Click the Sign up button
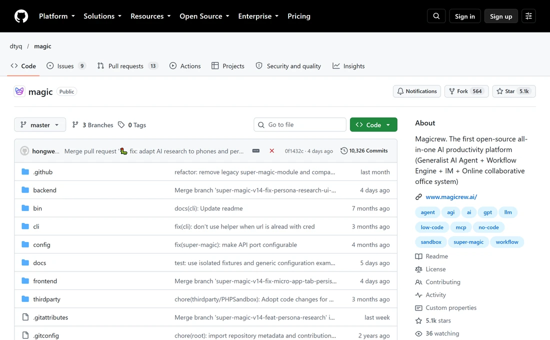550x340 pixels. 501,16
